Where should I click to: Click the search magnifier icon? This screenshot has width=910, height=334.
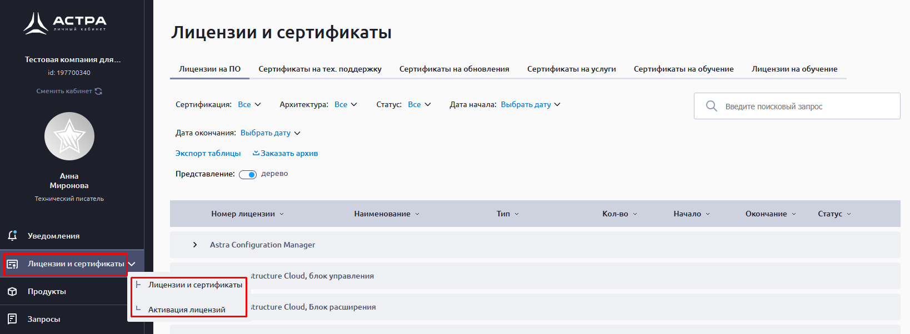(711, 106)
